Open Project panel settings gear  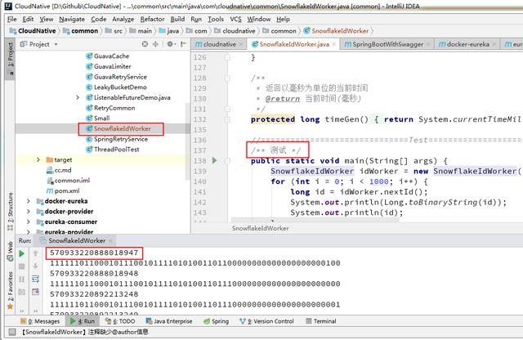pyautogui.click(x=171, y=44)
